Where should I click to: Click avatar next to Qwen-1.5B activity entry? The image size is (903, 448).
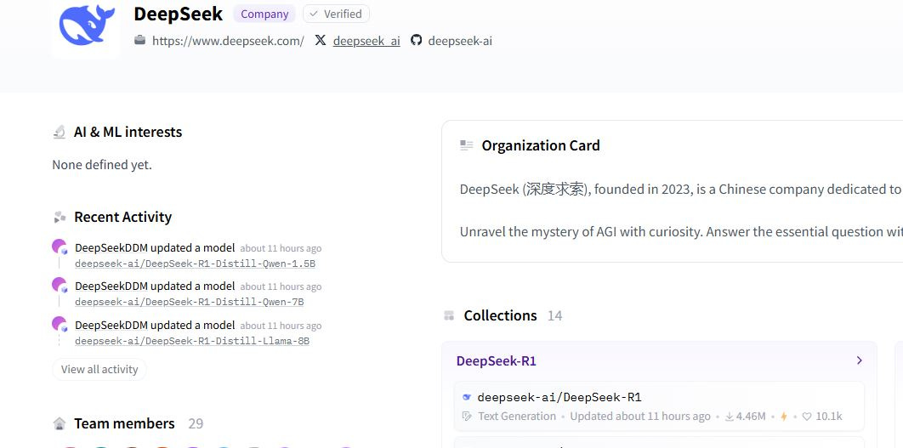pyautogui.click(x=60, y=247)
